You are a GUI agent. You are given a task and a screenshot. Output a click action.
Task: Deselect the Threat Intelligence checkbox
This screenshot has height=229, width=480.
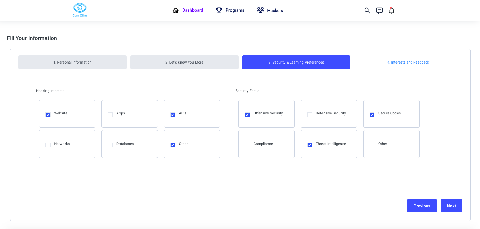point(310,145)
